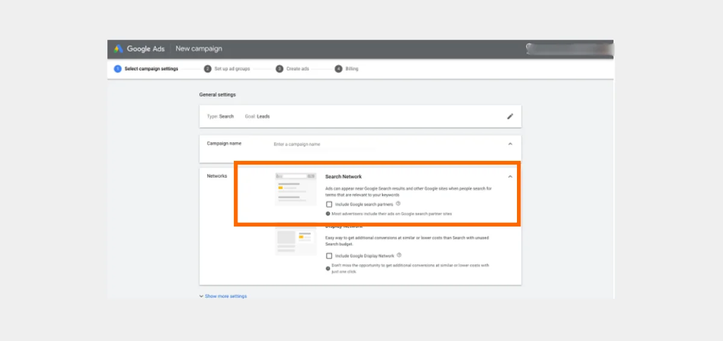The width and height of the screenshot is (723, 341).
Task: Click the campaign name input field
Action: point(324,145)
